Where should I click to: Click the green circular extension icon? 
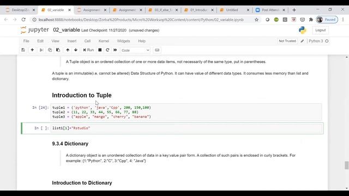[x=276, y=20]
